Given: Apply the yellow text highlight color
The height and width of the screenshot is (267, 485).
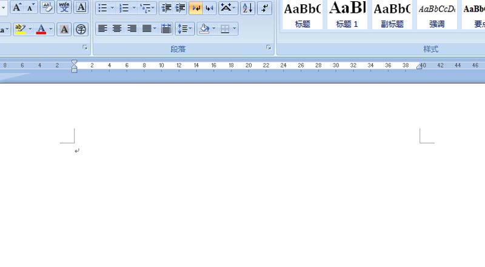Looking at the screenshot, I should [20, 29].
